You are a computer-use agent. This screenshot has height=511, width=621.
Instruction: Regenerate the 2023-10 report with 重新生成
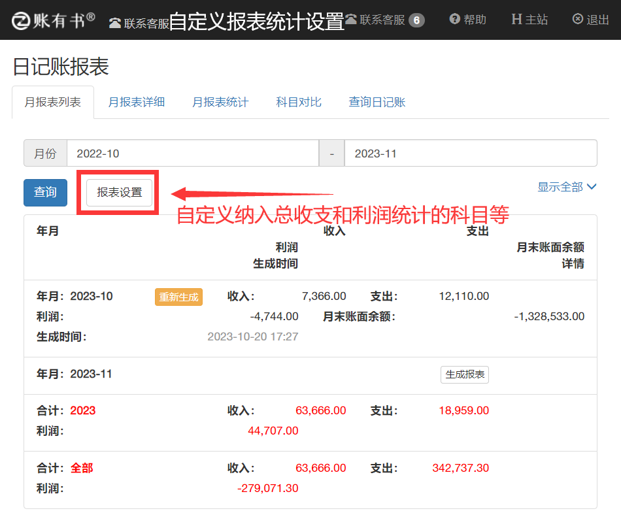(x=178, y=297)
